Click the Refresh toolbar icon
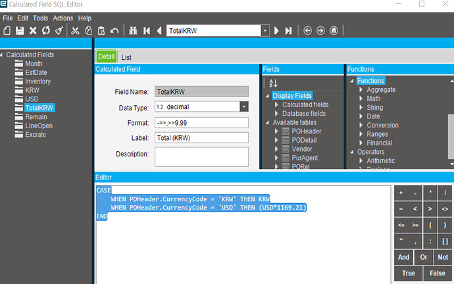Screen dimensions: 454x284 [46, 31]
